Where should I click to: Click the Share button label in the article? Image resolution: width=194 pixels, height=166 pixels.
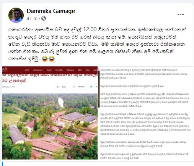(64, 87)
